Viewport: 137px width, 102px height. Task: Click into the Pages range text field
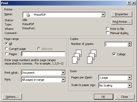[43, 54]
